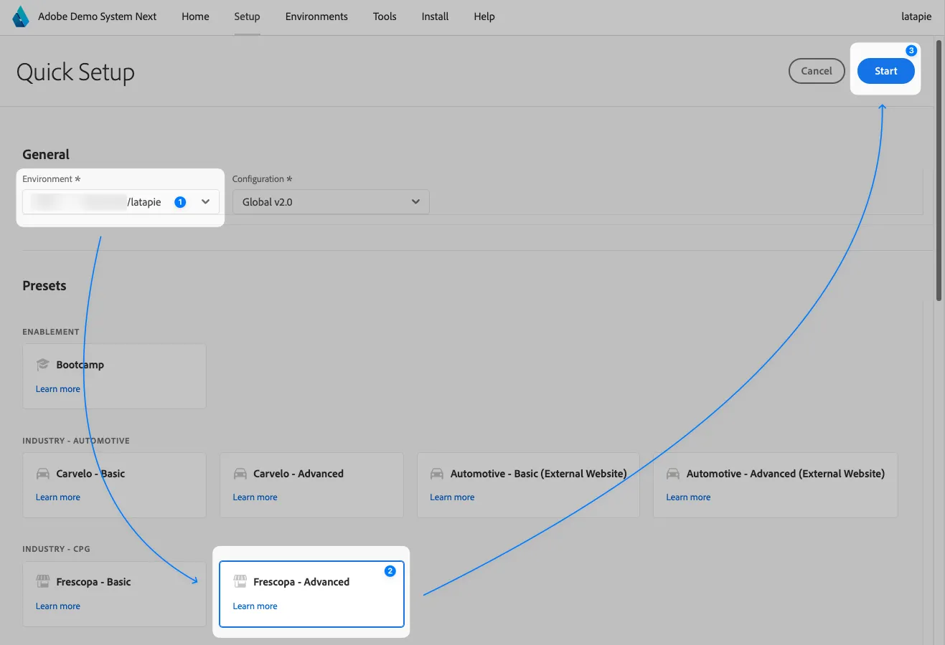945x645 pixels.
Task: Click the Automotive - Basic car icon
Action: (x=437, y=474)
